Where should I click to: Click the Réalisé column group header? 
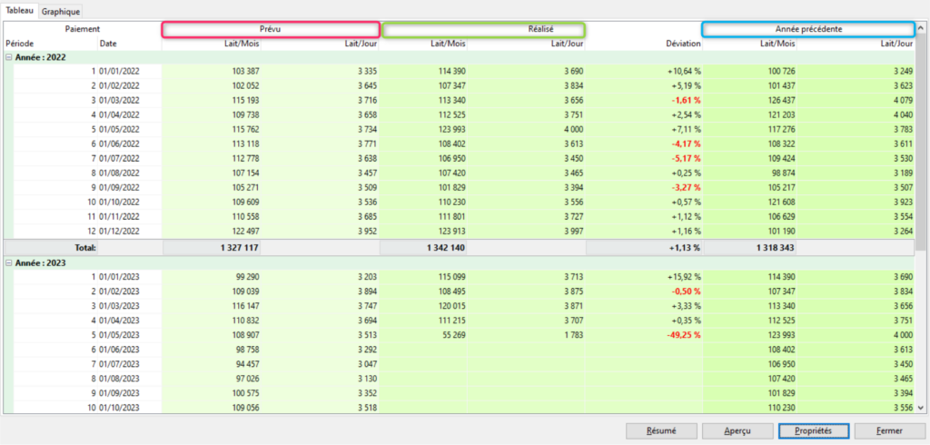tap(483, 29)
